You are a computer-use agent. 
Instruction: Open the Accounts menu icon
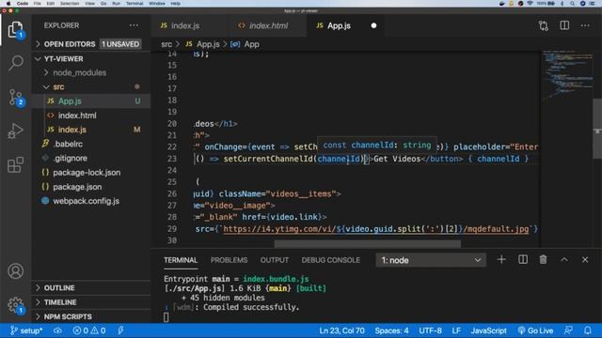coord(15,271)
